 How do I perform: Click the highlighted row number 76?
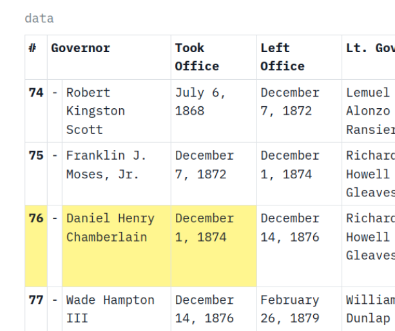click(36, 219)
